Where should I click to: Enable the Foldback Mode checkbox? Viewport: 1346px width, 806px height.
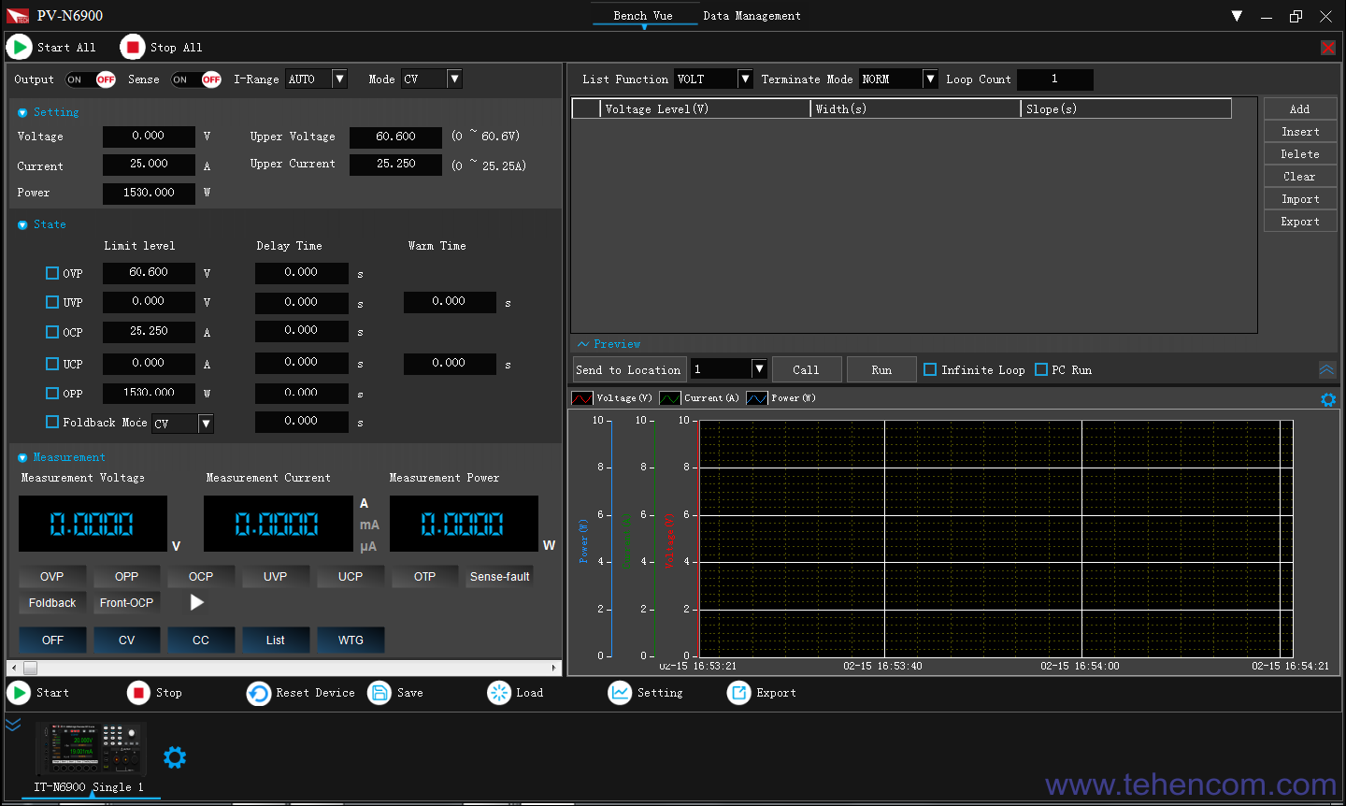[x=52, y=422]
